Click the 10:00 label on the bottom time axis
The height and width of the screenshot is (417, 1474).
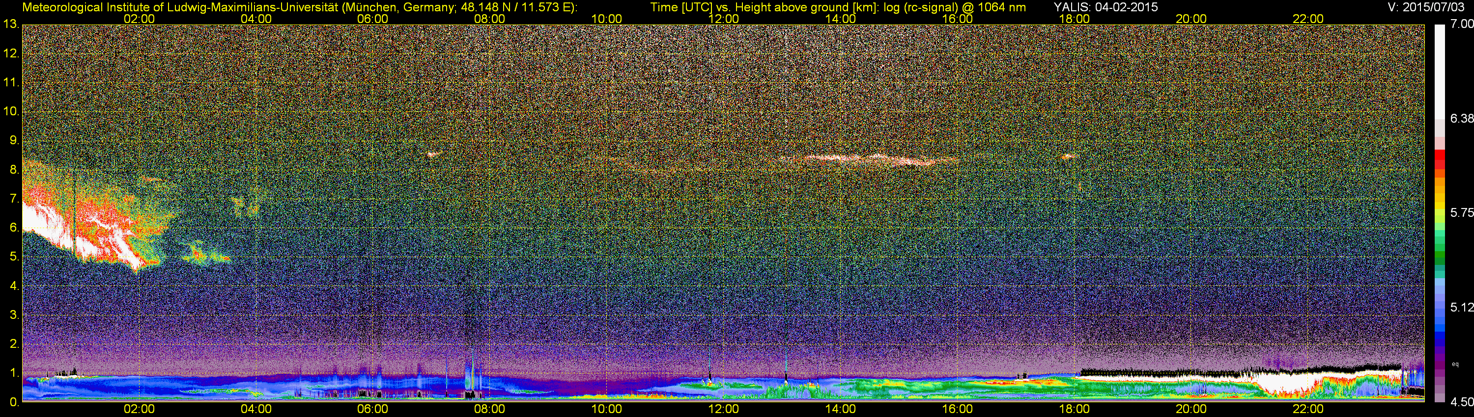tap(606, 409)
